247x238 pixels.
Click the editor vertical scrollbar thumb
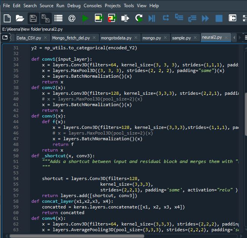click(246, 114)
